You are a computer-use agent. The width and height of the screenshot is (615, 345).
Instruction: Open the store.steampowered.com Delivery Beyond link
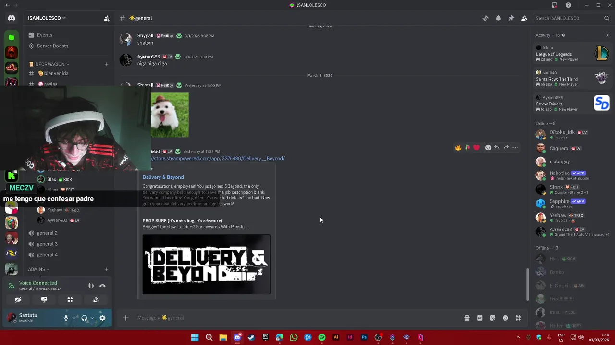click(x=218, y=159)
